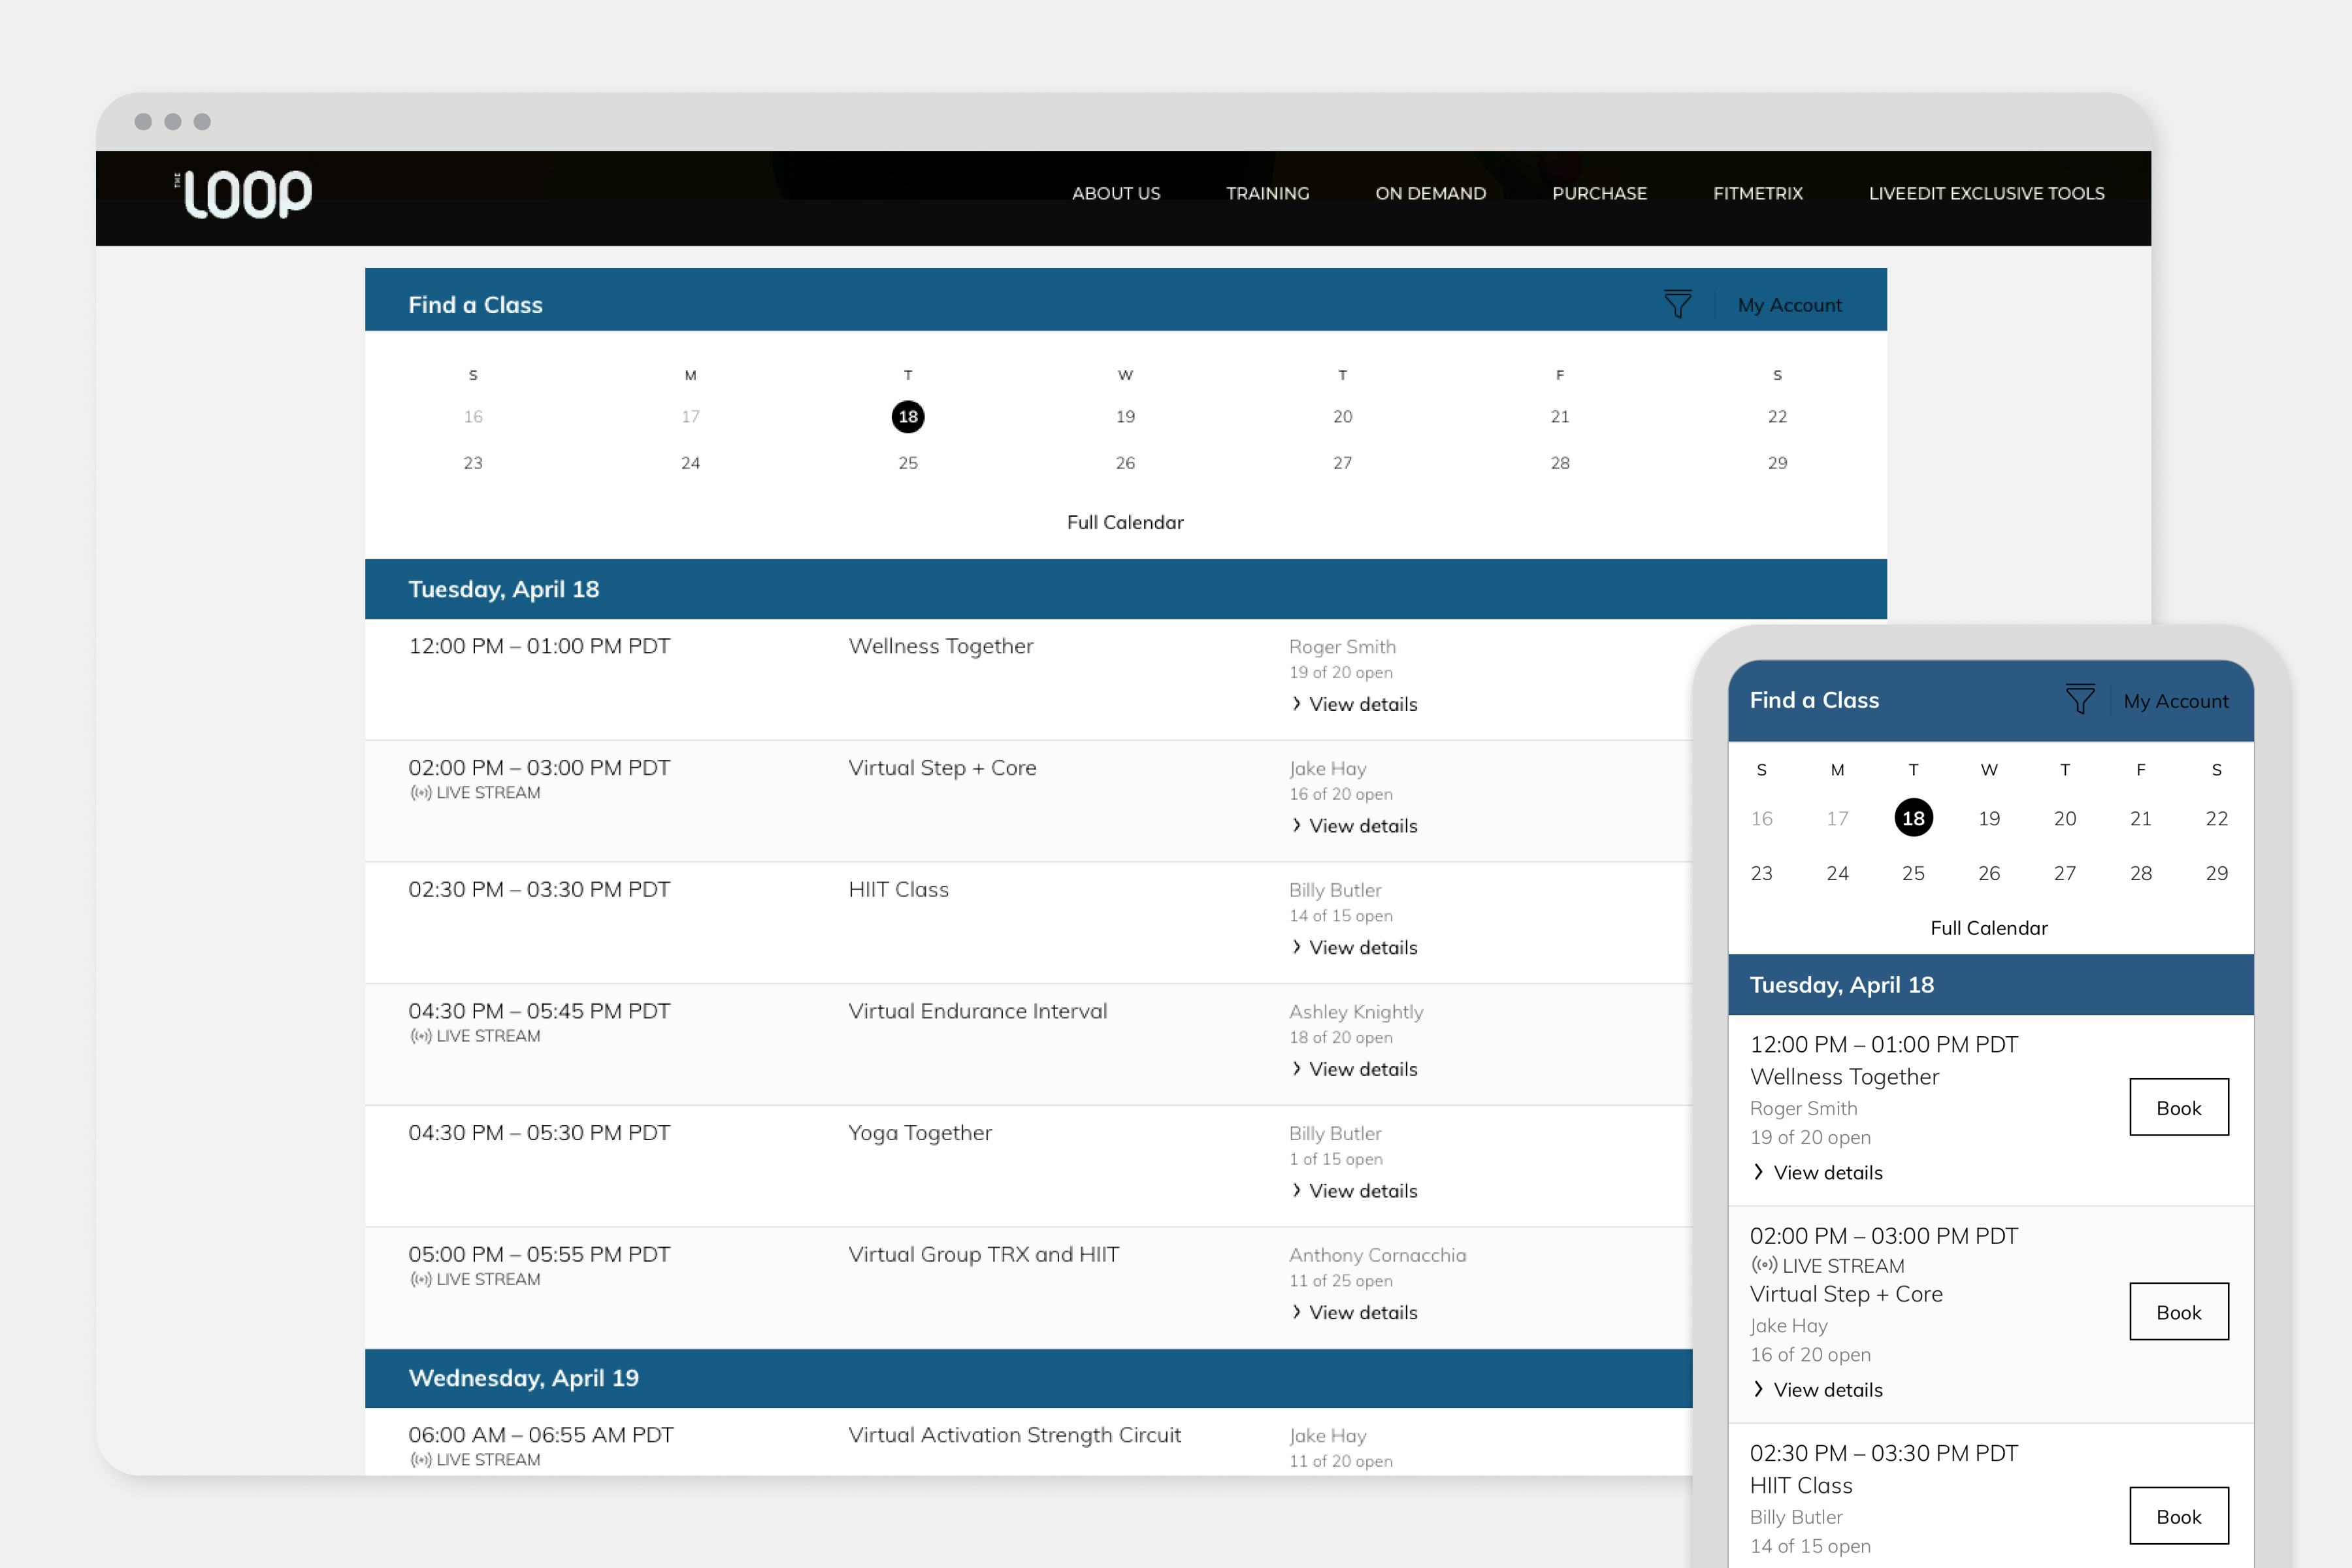Screen dimensions: 2352x1568
Task: Click The Loop logo
Action: pos(246,194)
